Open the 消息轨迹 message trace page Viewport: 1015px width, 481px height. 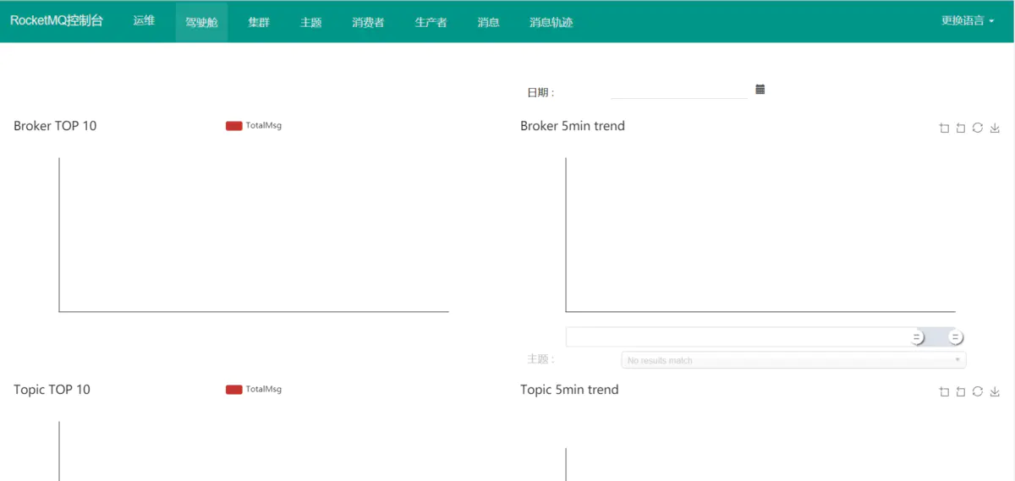(551, 22)
